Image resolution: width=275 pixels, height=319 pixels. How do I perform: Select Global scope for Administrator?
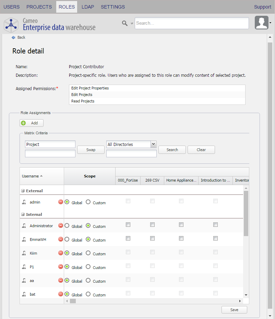point(67,226)
